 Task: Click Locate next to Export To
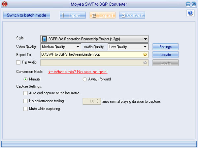(165, 55)
